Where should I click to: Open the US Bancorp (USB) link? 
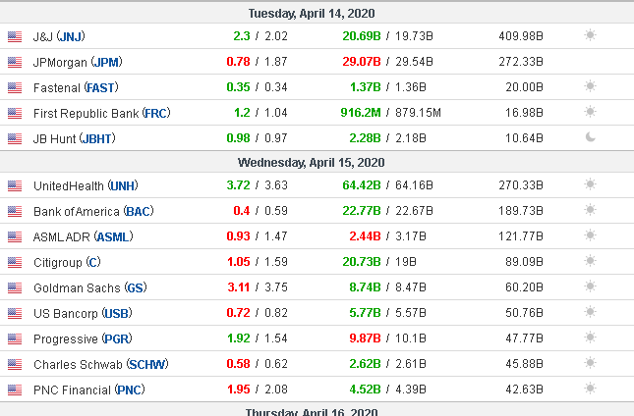[84, 313]
